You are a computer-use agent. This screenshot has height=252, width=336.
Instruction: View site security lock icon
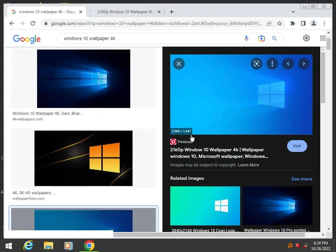[x=46, y=23]
